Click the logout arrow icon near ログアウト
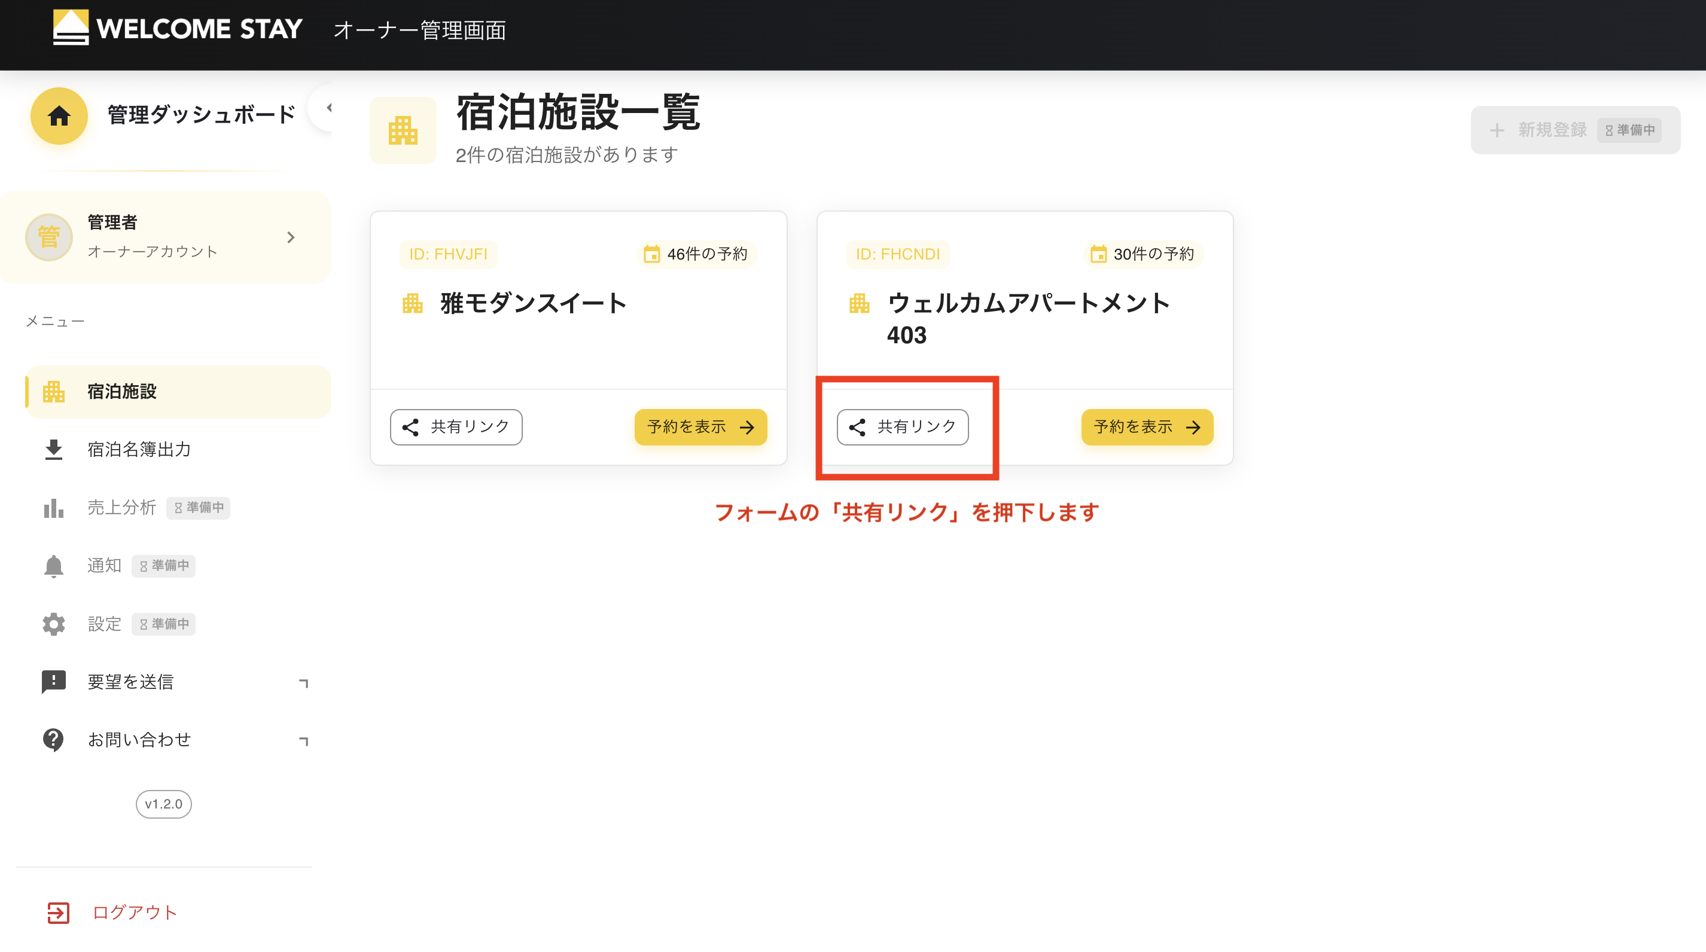 point(58,913)
